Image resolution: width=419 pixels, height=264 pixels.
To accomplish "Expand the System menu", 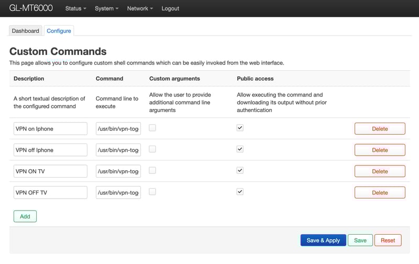I will [107, 8].
